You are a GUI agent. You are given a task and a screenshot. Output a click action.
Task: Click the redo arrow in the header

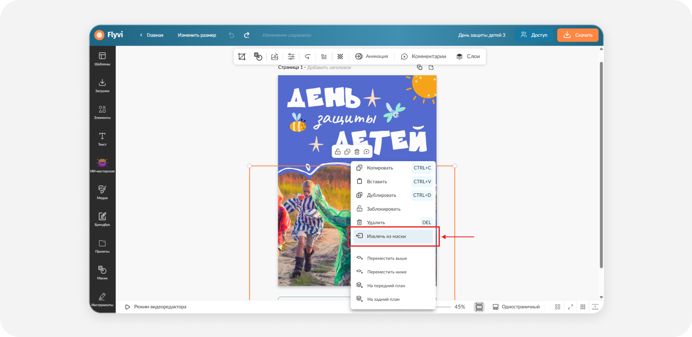pos(247,35)
